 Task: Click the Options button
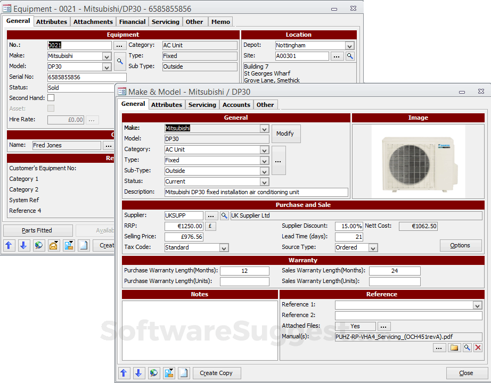click(460, 245)
